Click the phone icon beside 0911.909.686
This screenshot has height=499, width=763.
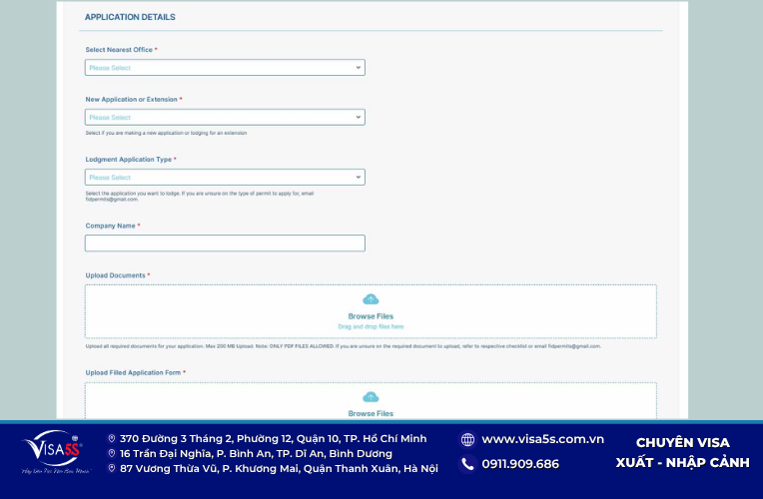click(x=467, y=464)
